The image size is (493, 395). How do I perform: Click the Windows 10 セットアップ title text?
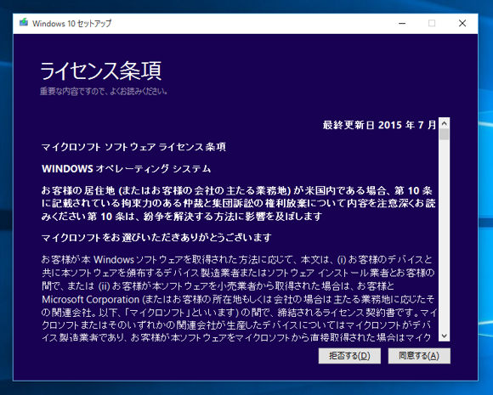coord(71,24)
